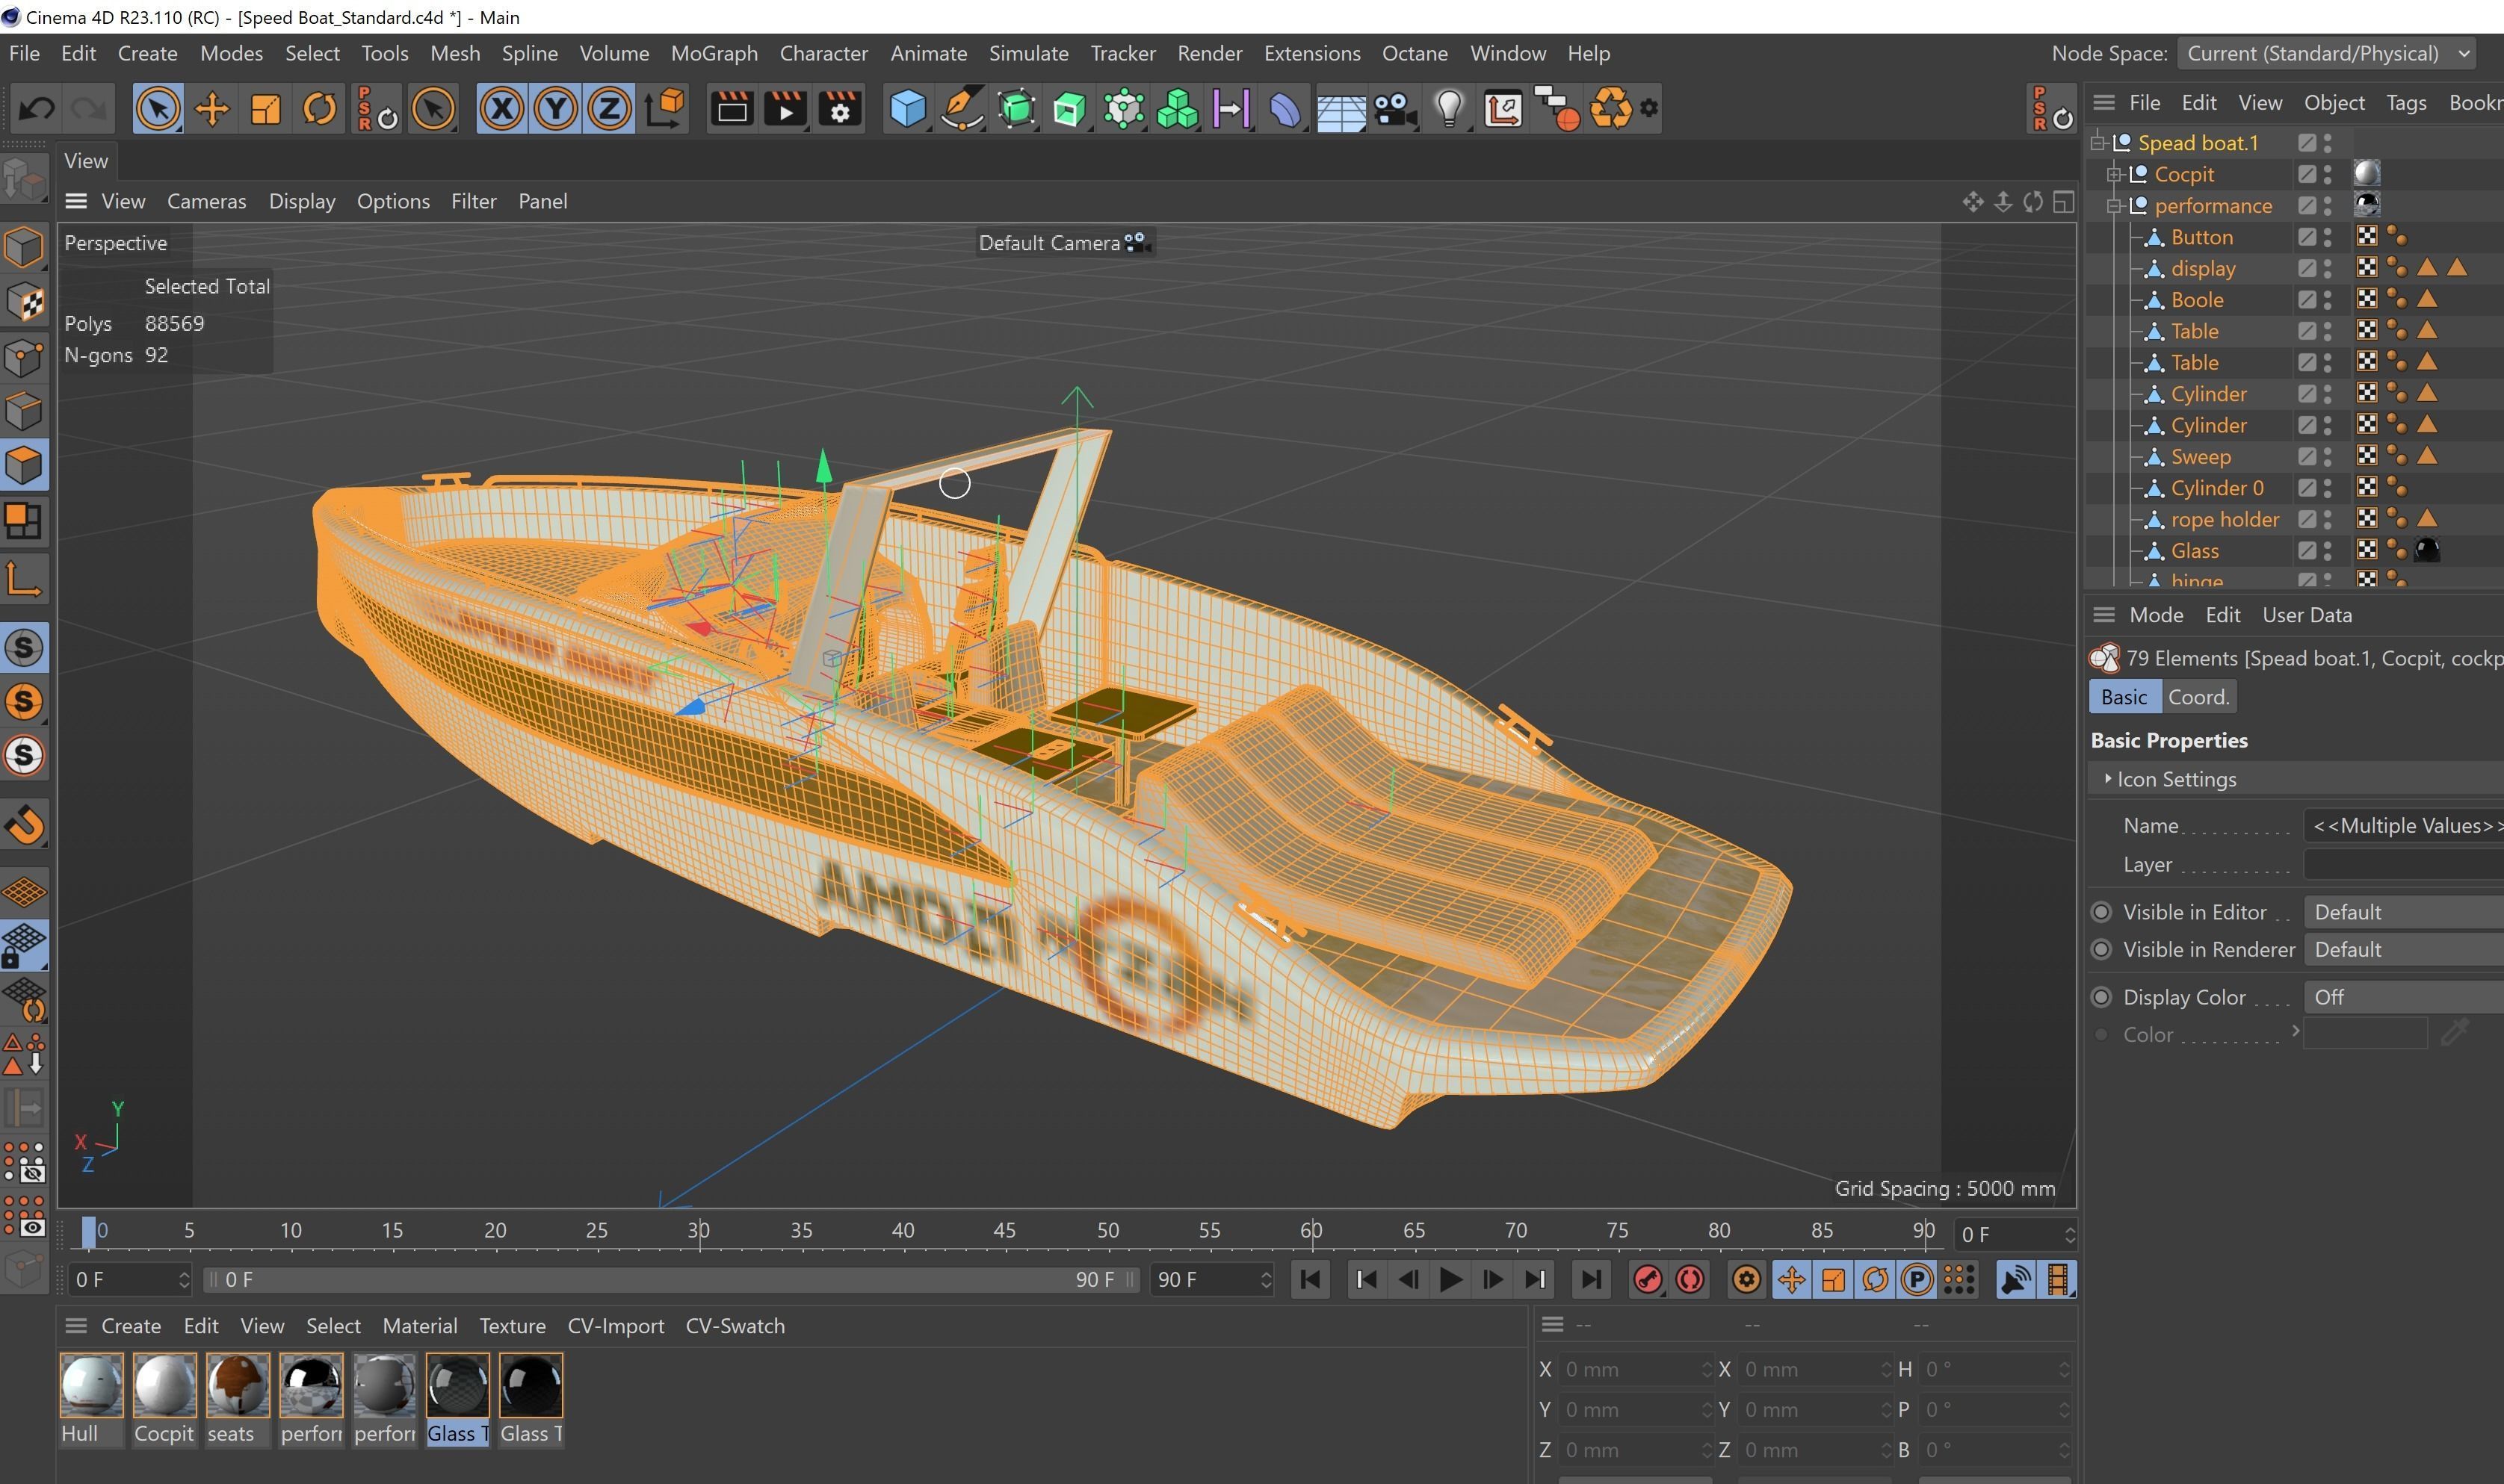Viewport: 2504px width, 1484px height.
Task: Open Display Color dropdown
Action: pyautogui.click(x=2403, y=997)
